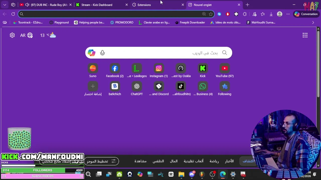Screen dimensions: 321x180
Task: Select the الأخبار news feed tab
Action: tap(229, 161)
